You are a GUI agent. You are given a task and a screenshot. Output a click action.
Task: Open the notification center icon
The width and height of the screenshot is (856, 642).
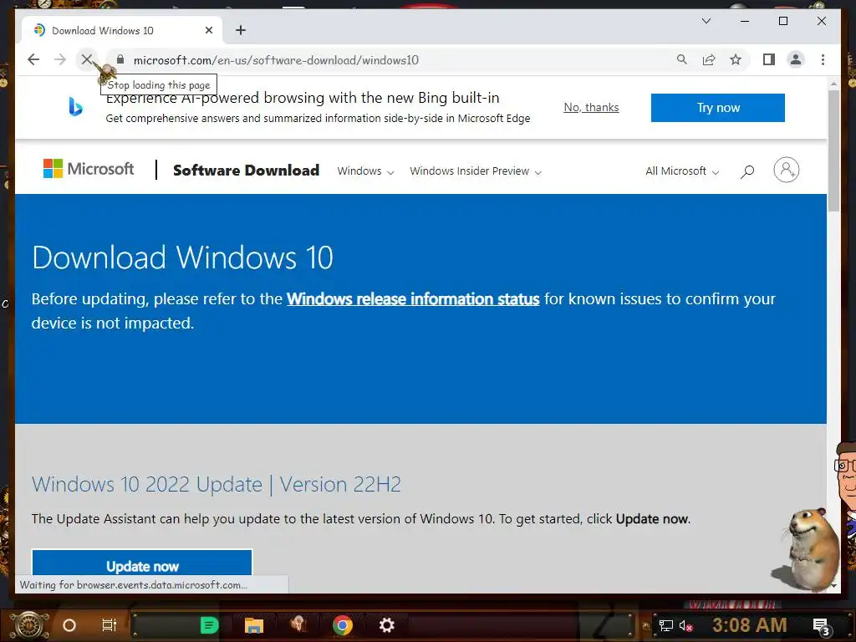point(822,626)
